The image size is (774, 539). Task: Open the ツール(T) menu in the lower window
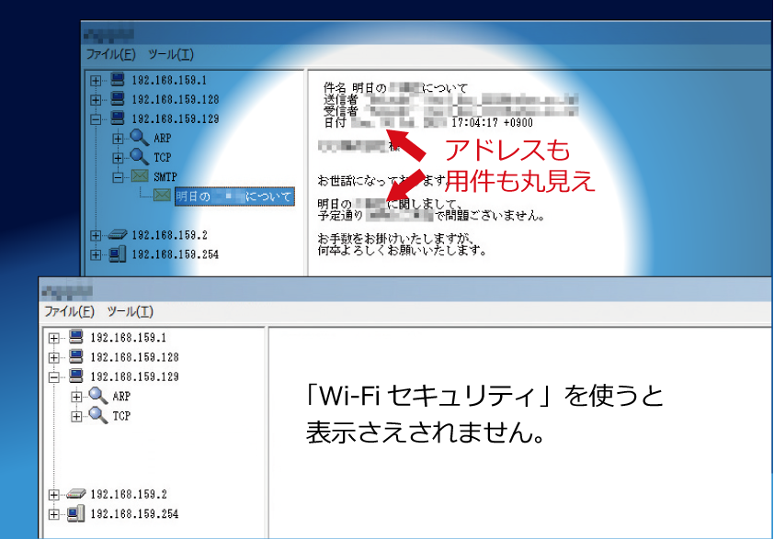tap(130, 311)
